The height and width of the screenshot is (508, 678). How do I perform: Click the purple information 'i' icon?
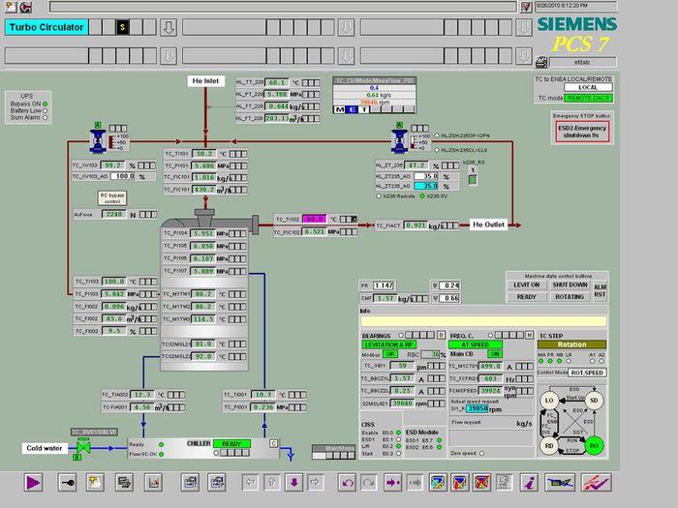pyautogui.click(x=529, y=482)
